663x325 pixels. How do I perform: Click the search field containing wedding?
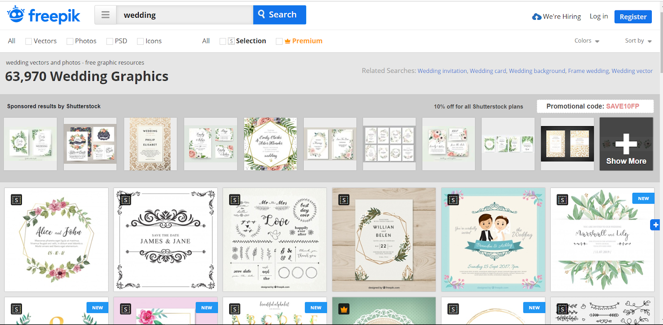pos(185,15)
